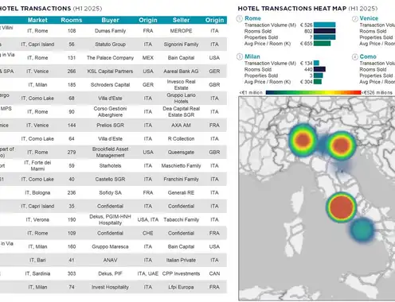Image resolution: width=395 pixels, height=302 pixels.
Task: Click the Buyer column header
Action: click(110, 20)
